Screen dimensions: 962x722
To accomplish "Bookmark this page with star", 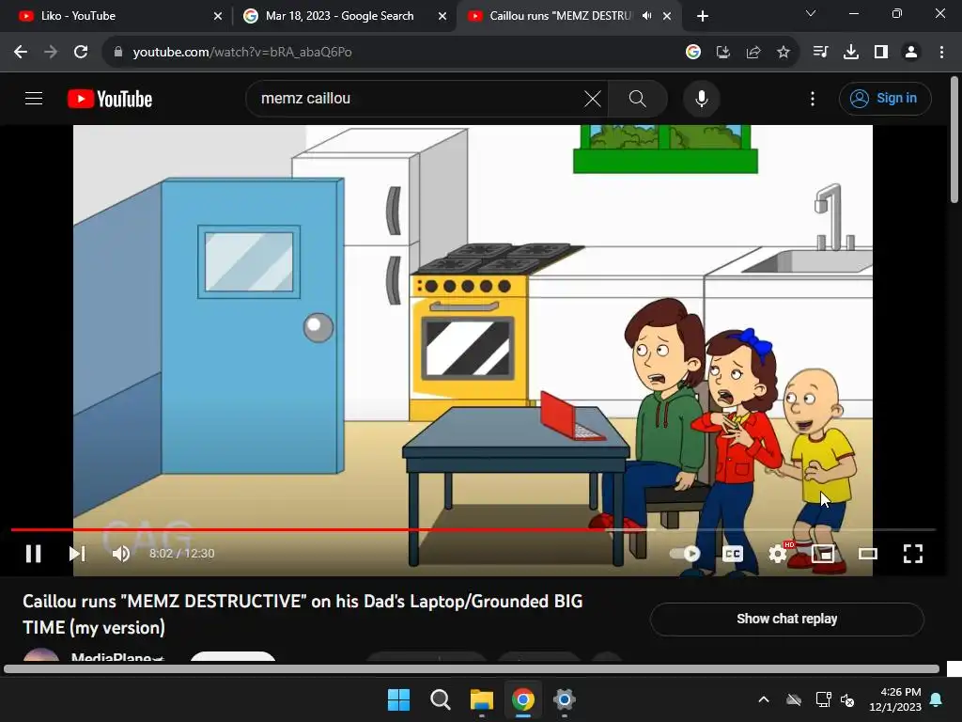I will point(783,53).
